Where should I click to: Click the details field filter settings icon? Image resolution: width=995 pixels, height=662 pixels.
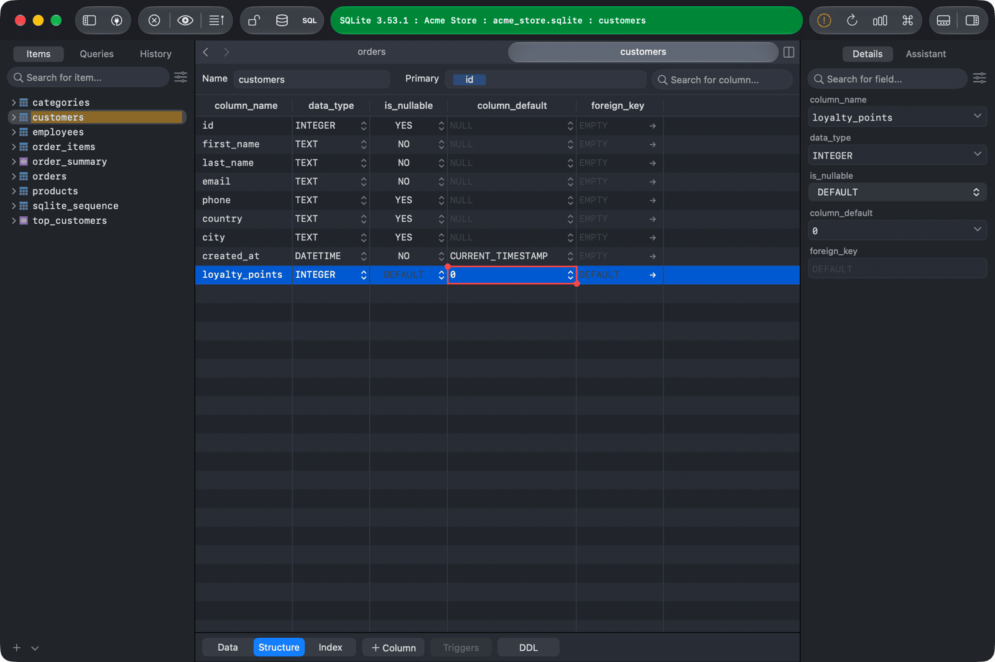[x=979, y=78]
